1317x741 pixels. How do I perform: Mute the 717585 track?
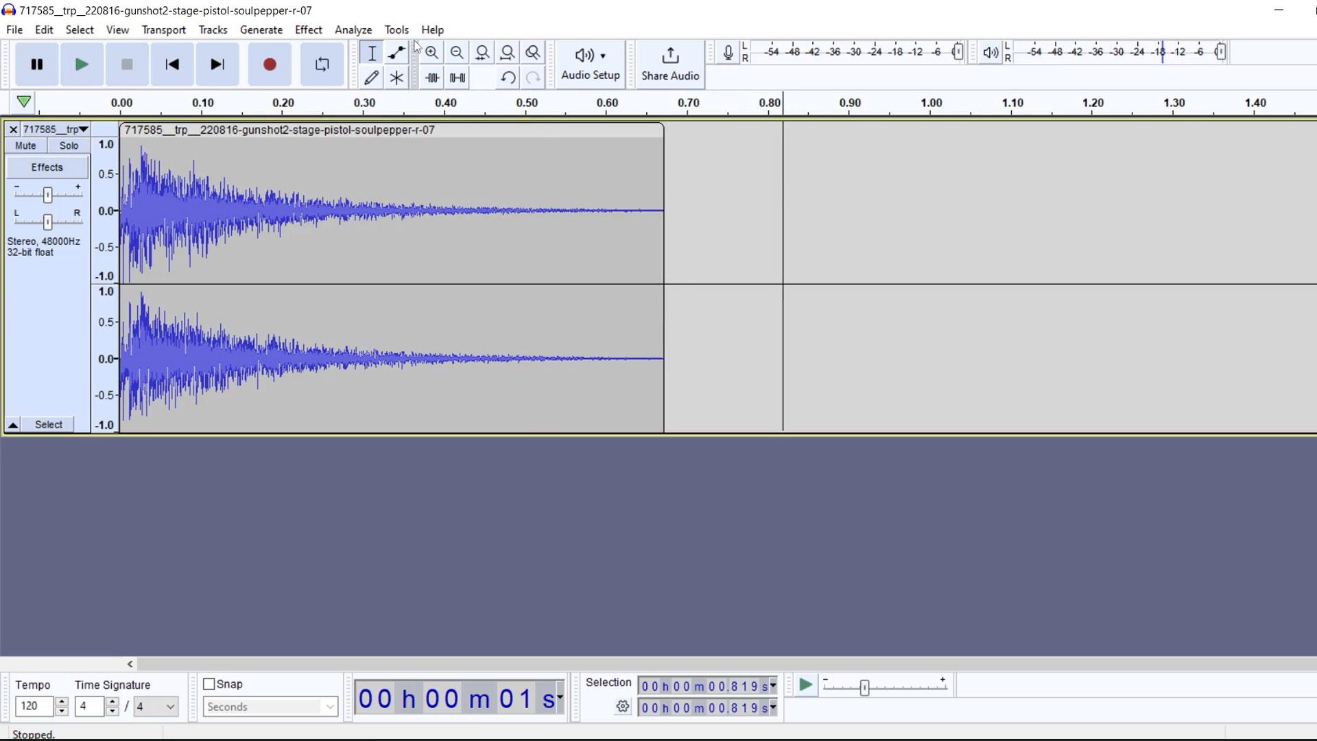pyautogui.click(x=25, y=145)
